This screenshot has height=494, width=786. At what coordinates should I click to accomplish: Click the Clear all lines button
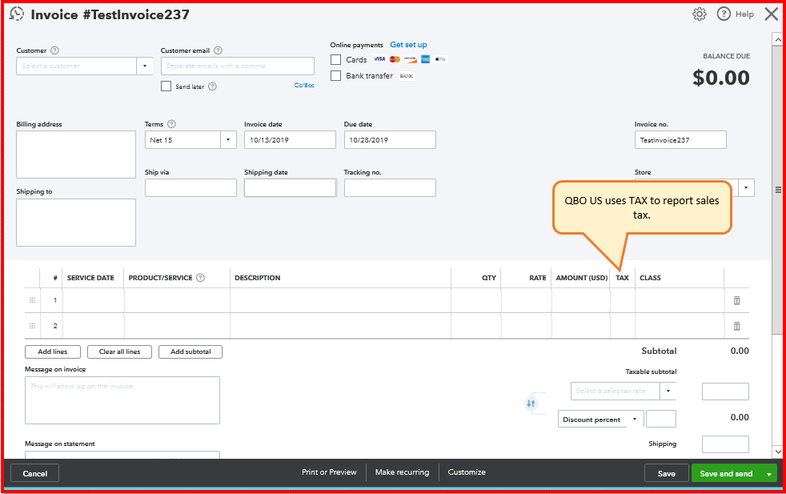tap(120, 351)
